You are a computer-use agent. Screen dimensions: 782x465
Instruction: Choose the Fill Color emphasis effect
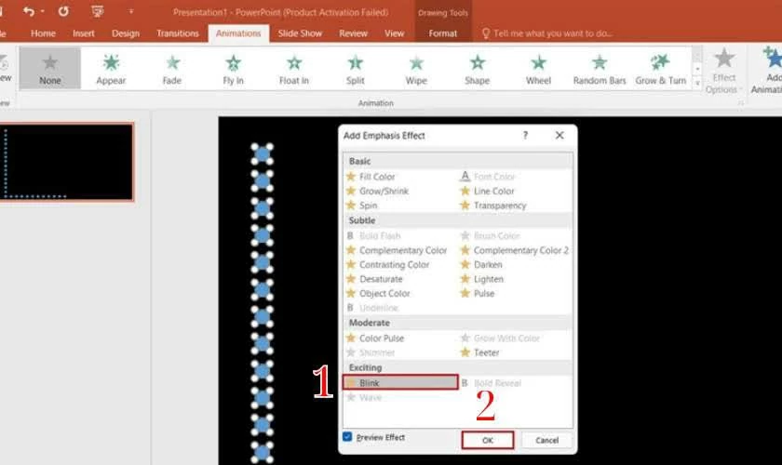pos(377,177)
